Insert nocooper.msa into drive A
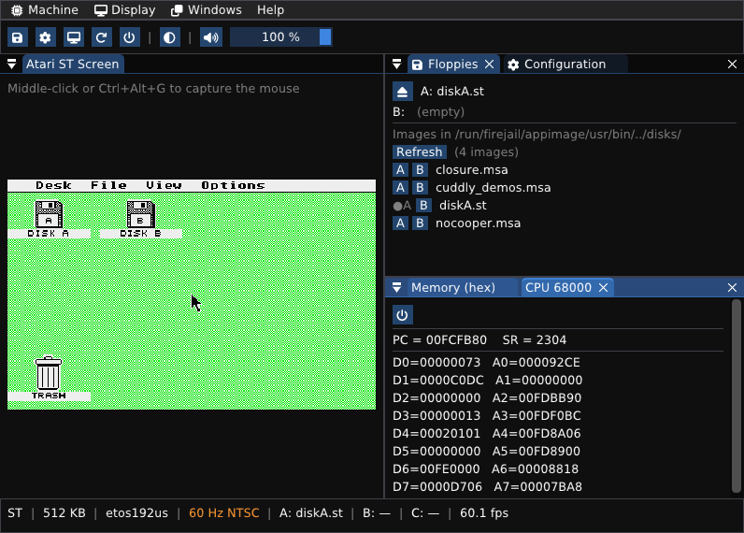The image size is (744, 533). [x=400, y=223]
